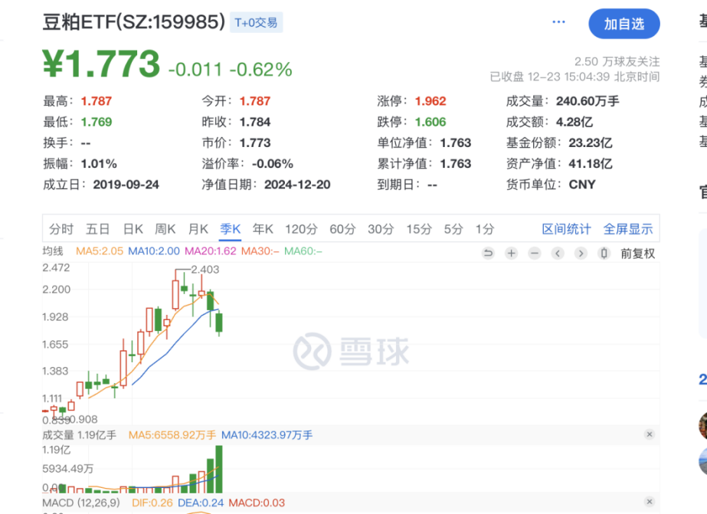The width and height of the screenshot is (707, 514).
Task: Click the 成立日 2019-09-24 value
Action: [126, 185]
